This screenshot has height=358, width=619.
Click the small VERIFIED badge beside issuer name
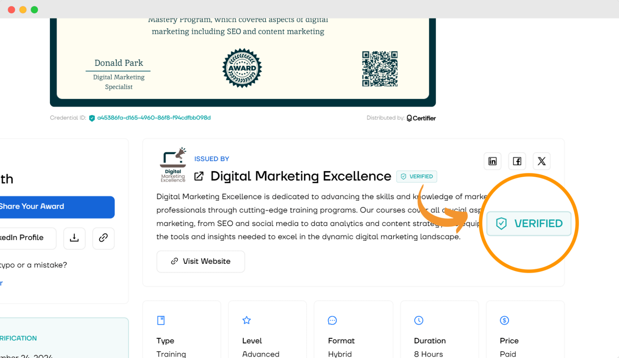(416, 177)
